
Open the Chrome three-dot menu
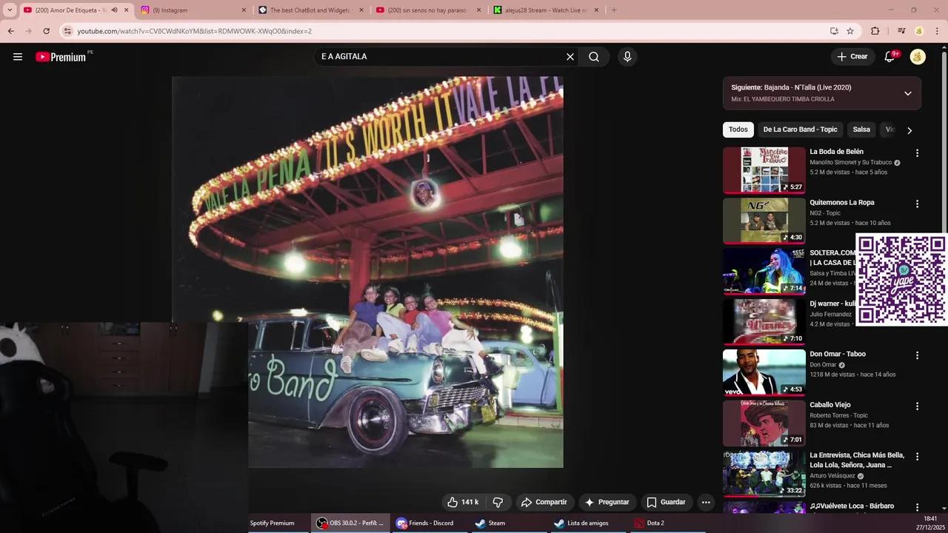point(937,31)
